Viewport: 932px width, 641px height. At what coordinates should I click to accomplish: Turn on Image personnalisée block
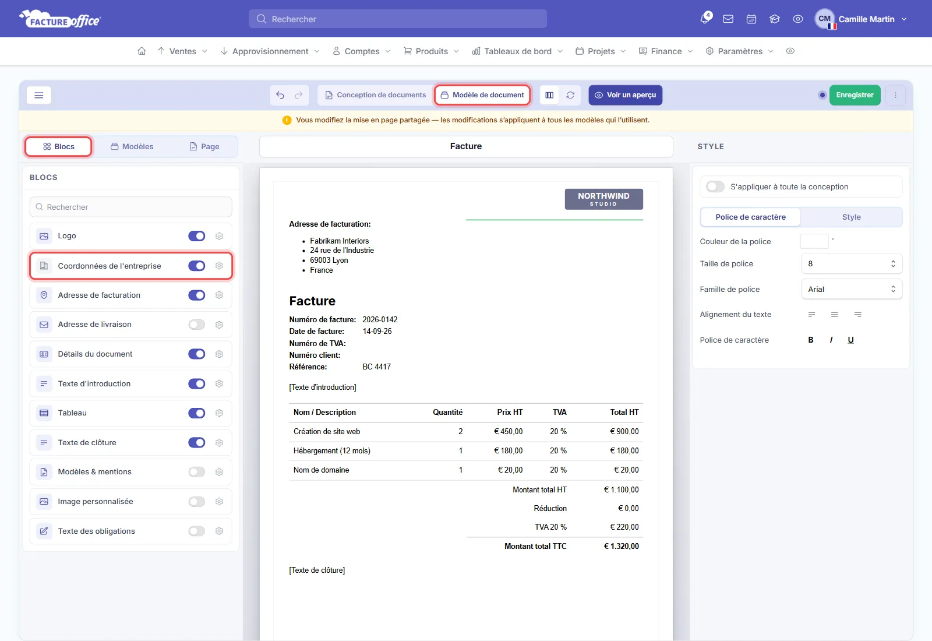[x=197, y=502]
